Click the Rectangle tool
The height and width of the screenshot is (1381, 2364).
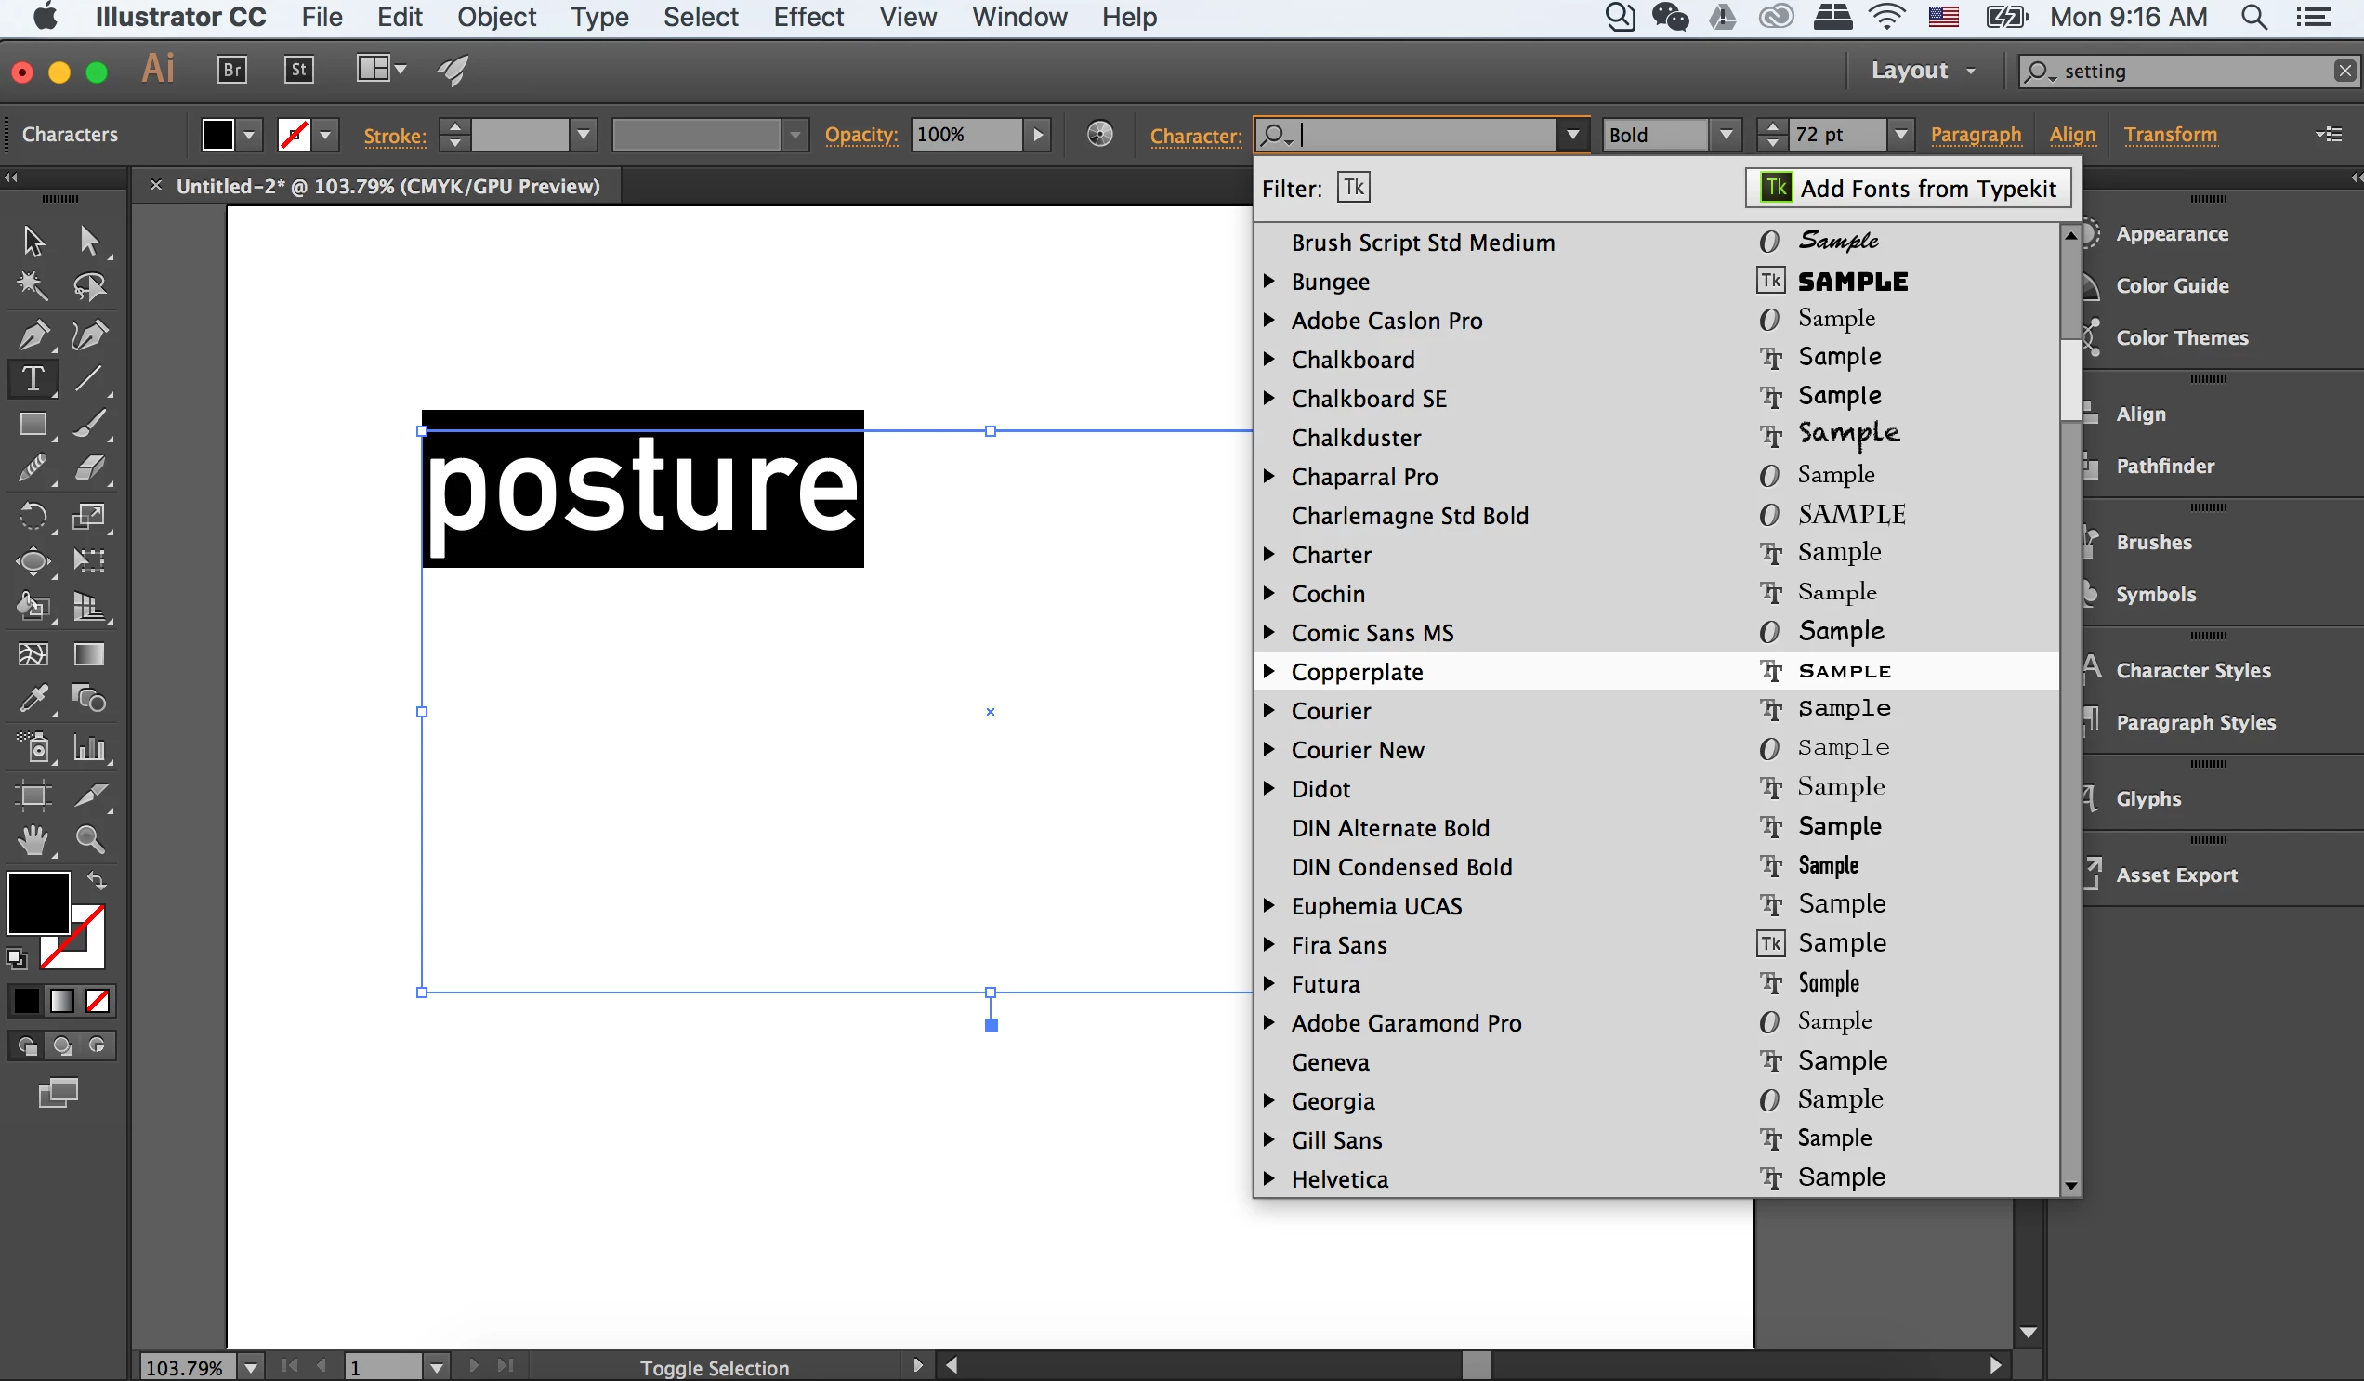tap(33, 424)
